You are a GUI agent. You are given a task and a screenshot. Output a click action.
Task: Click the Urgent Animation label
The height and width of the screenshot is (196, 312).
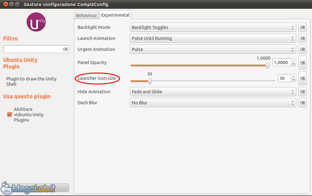click(x=96, y=49)
